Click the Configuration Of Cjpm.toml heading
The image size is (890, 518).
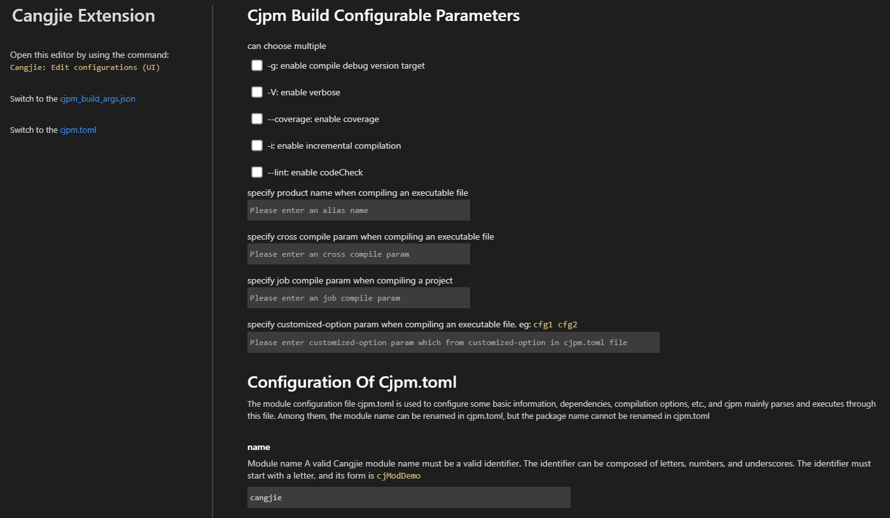point(352,382)
